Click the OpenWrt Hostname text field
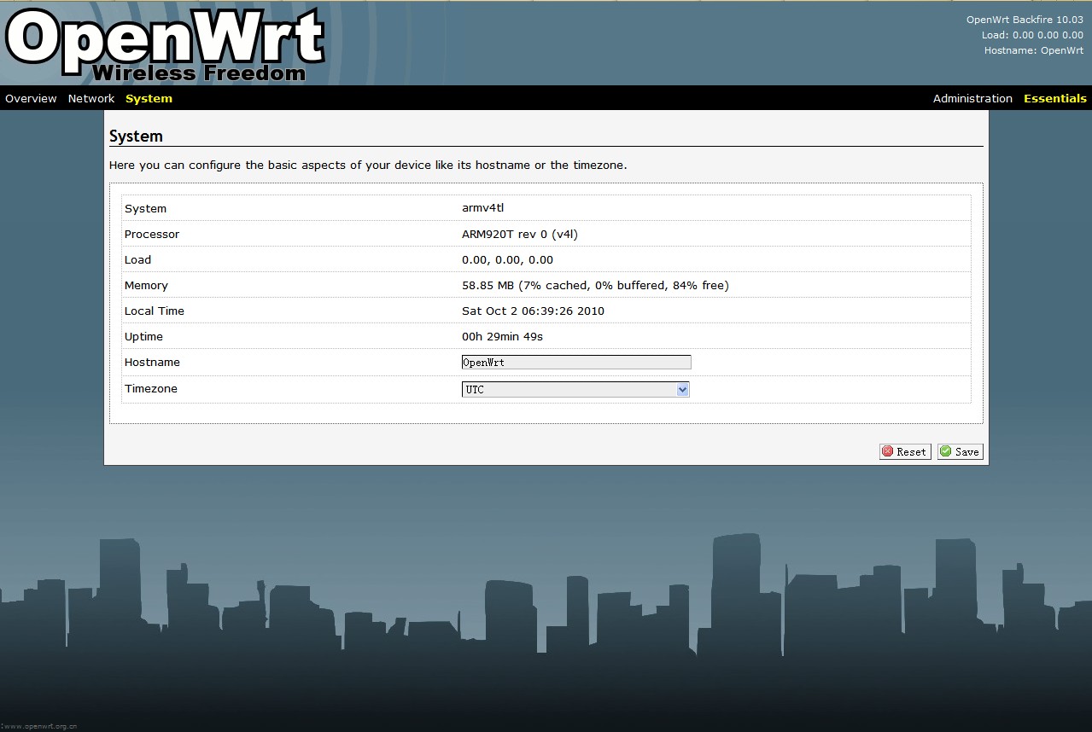Image resolution: width=1092 pixels, height=732 pixels. click(575, 362)
